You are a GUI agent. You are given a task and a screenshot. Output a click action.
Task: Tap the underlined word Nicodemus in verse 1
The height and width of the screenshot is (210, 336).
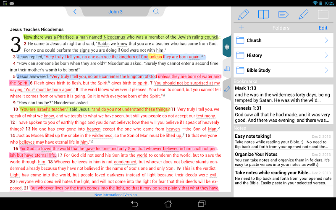[114, 37]
